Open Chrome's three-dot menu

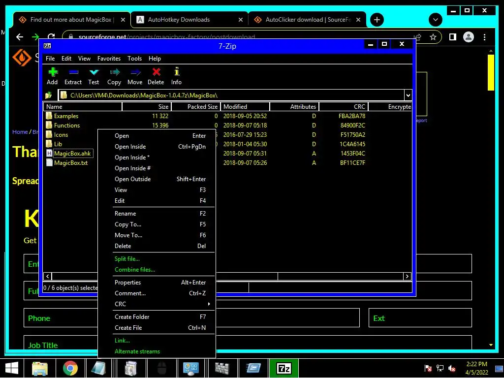484,37
